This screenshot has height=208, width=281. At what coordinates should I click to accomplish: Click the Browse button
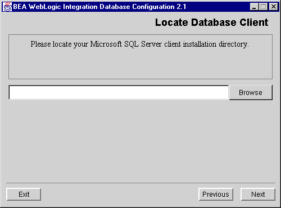251,92
